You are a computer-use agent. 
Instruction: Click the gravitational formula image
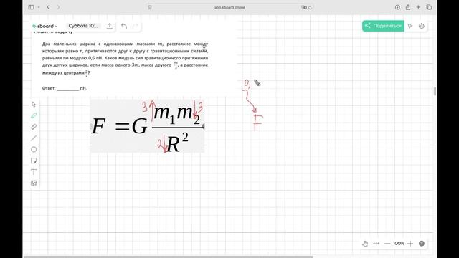[147, 126]
